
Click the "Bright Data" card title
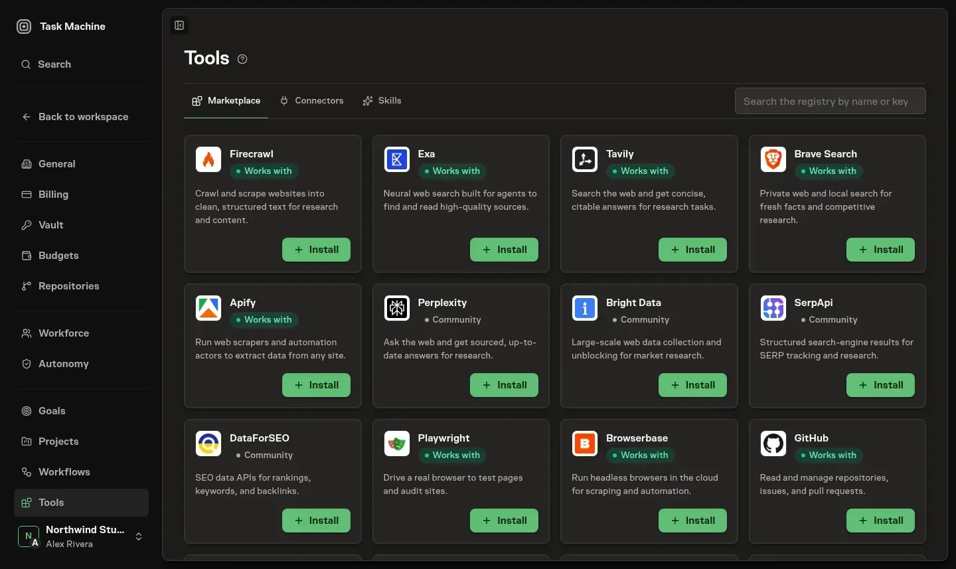coord(633,303)
